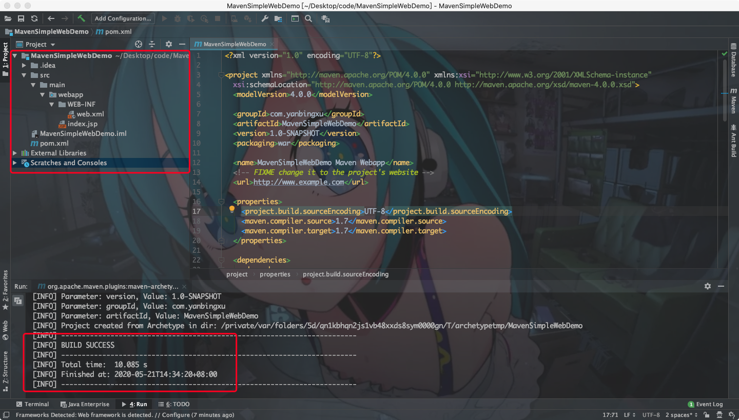The width and height of the screenshot is (739, 420).
Task: Click Add Configuration button
Action: point(123,18)
